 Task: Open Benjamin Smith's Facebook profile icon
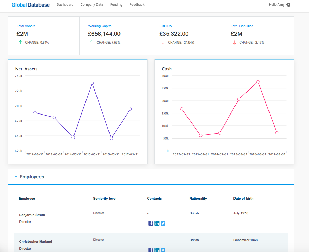point(151,223)
